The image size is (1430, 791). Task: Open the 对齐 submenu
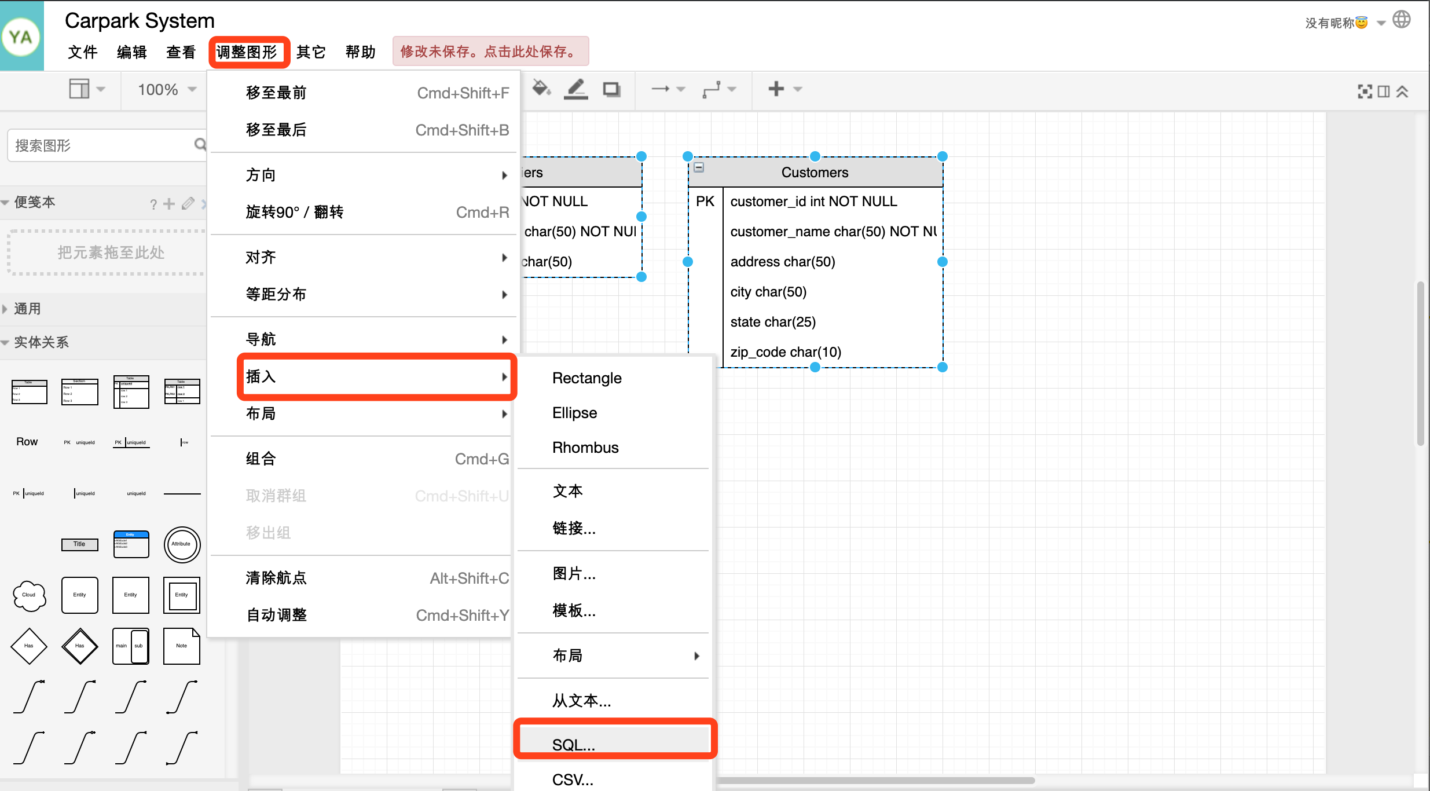(364, 257)
